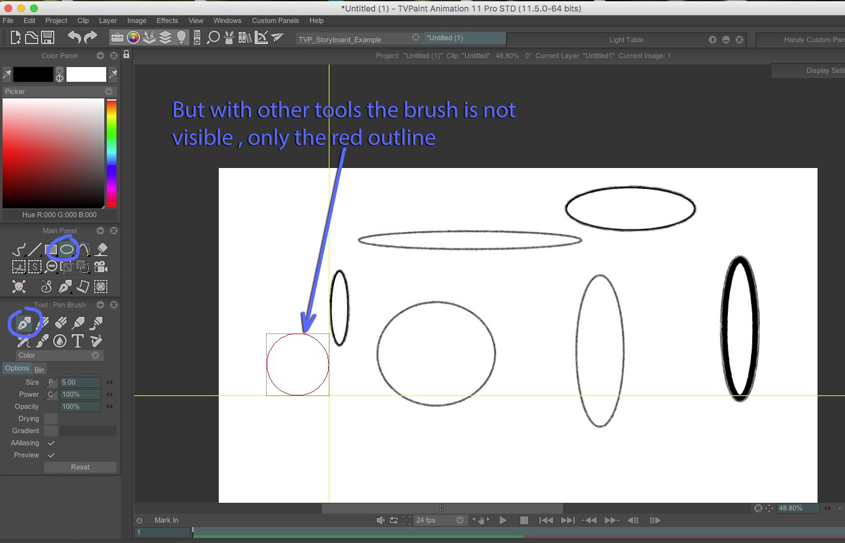Toggle the Preview checkbox
The image size is (845, 543).
coord(51,455)
